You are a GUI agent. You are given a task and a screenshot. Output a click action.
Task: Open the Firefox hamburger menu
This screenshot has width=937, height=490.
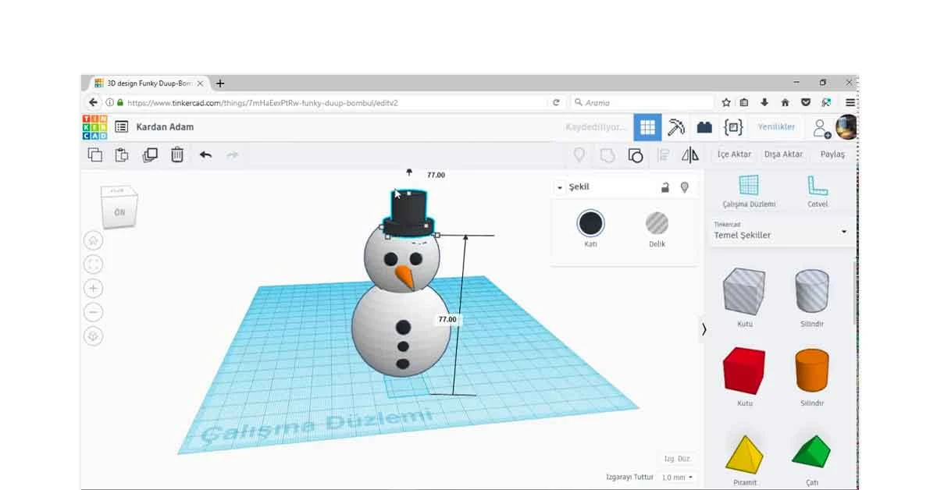coord(849,101)
